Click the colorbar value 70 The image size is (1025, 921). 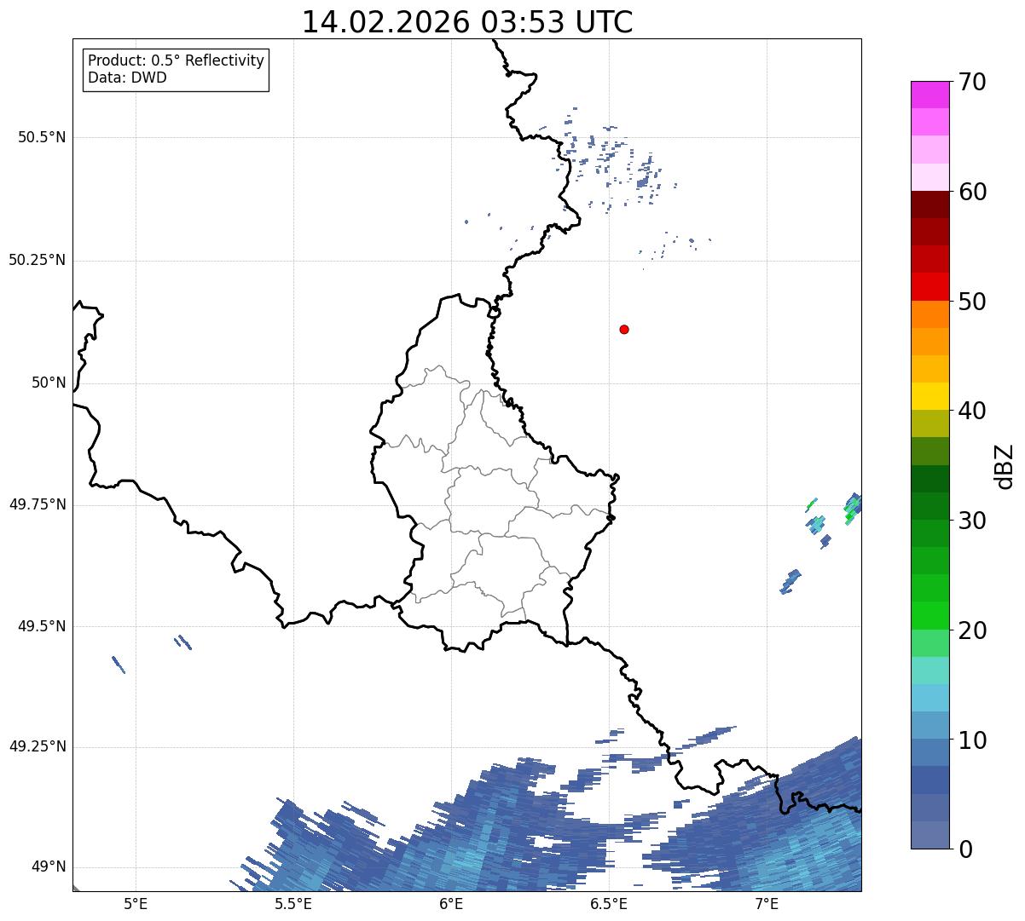[973, 82]
